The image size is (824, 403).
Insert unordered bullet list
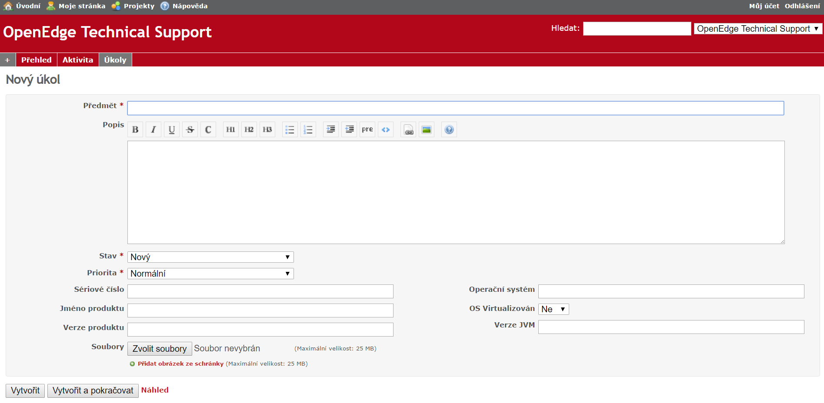(x=290, y=129)
